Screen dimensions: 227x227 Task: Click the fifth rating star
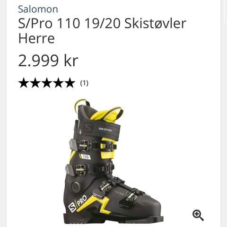(x=70, y=83)
